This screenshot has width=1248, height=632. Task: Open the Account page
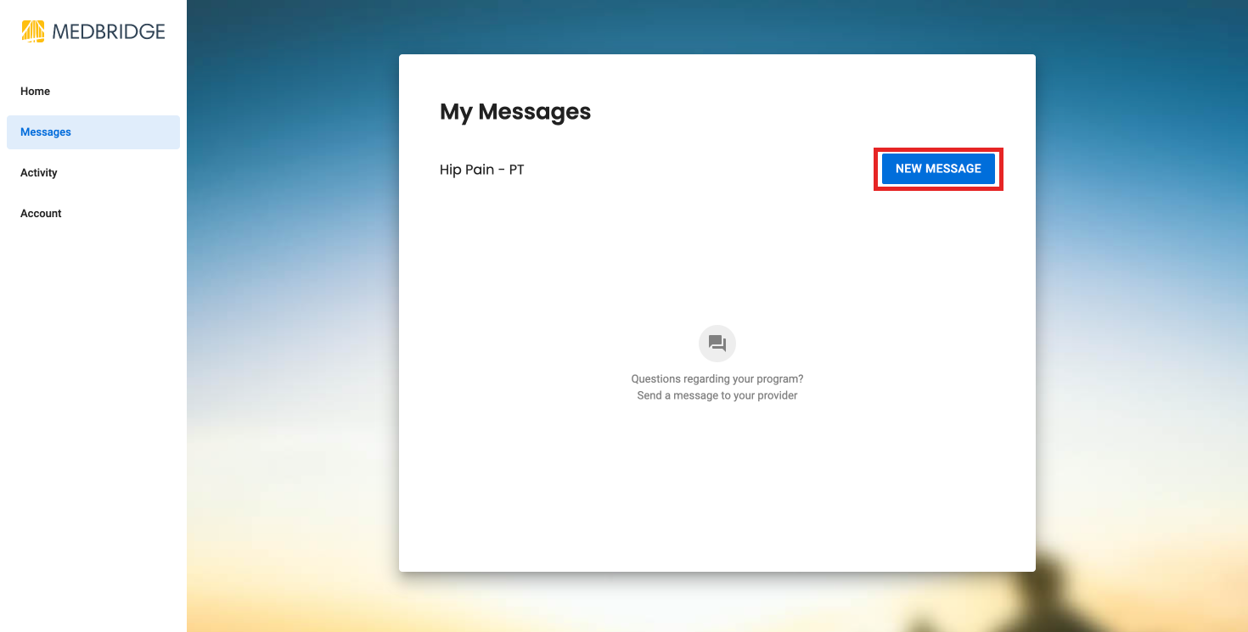[x=40, y=213]
